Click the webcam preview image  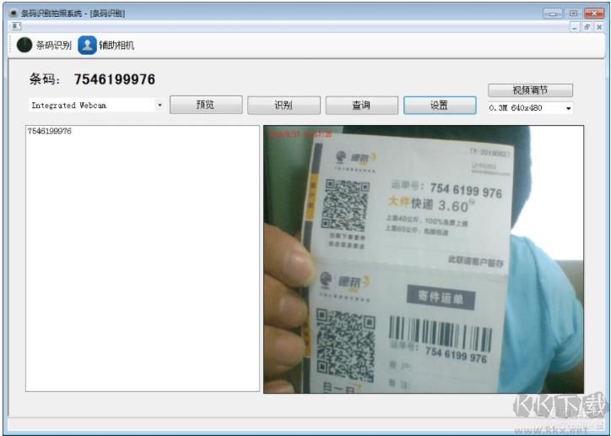(423, 259)
